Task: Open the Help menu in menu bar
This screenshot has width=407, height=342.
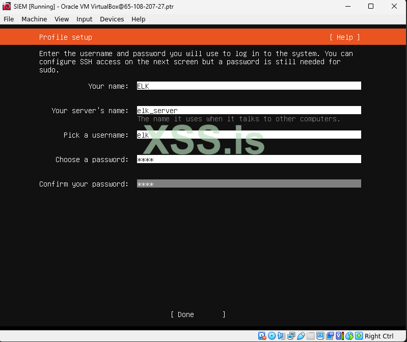Action: [x=139, y=19]
